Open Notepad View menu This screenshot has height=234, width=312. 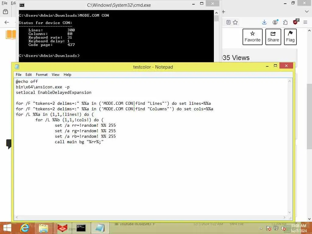point(55,75)
